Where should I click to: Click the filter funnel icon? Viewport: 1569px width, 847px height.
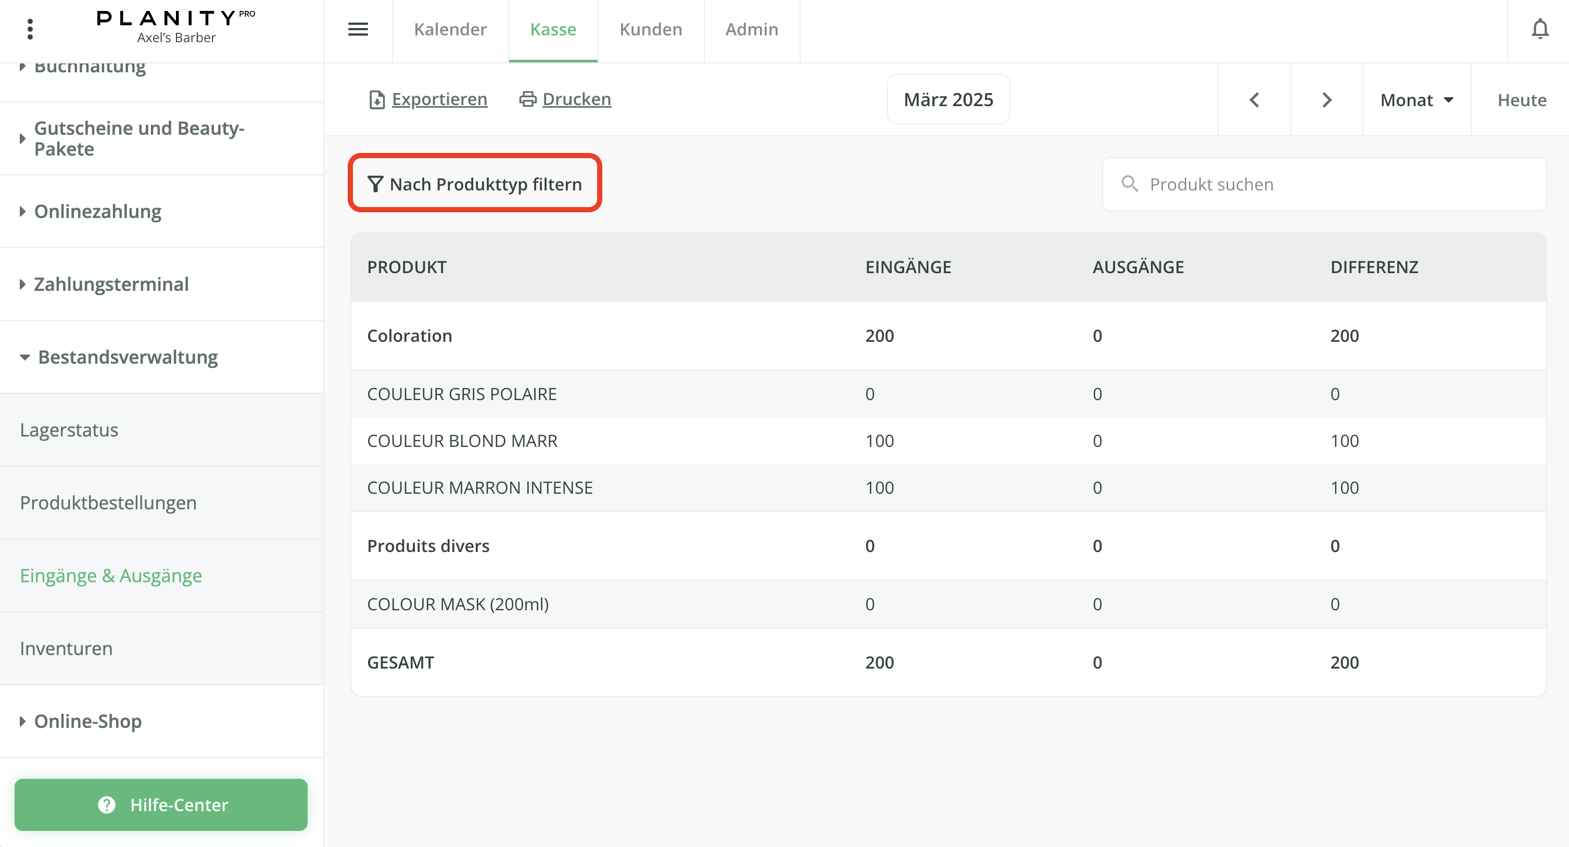[375, 184]
